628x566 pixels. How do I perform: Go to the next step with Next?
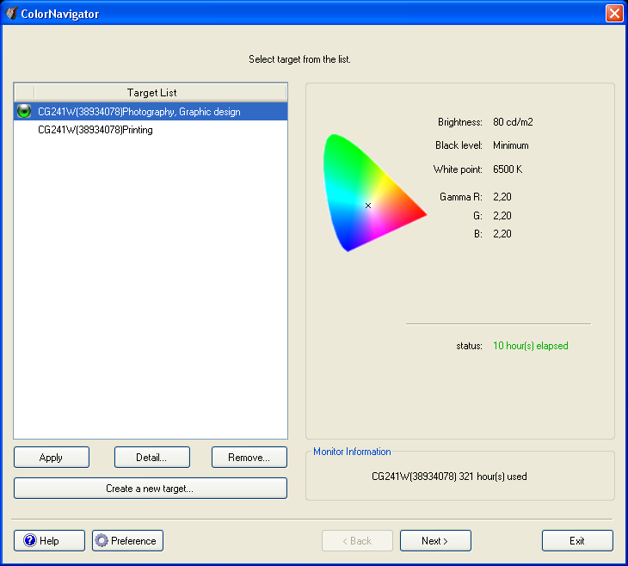(435, 541)
